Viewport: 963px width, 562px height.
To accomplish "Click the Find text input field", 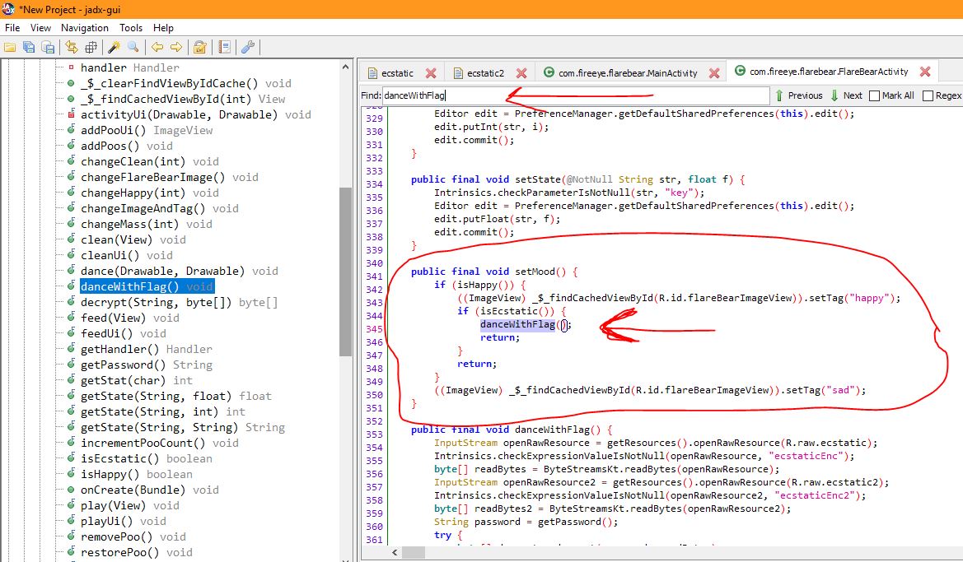I will [576, 95].
